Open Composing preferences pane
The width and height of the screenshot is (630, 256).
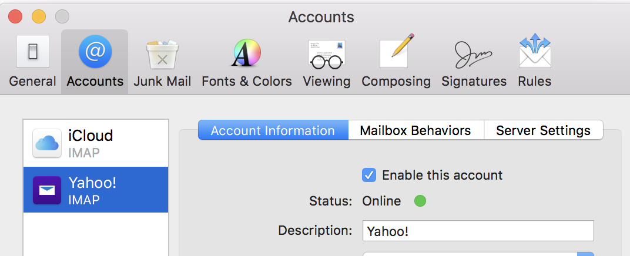pos(396,61)
